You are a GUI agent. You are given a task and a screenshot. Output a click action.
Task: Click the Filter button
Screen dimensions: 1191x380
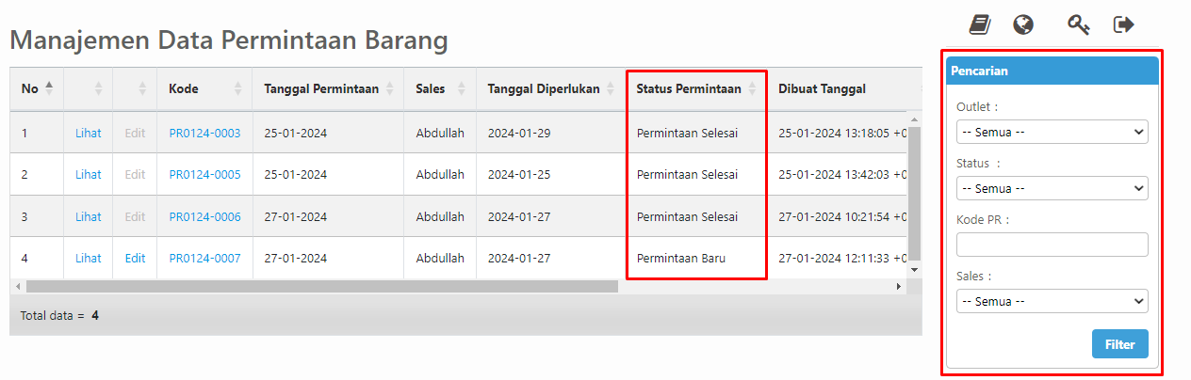click(x=1119, y=344)
